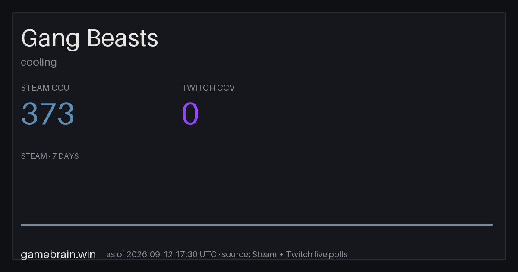518x272 pixels.
Task: Open the gamebrain.win site link
Action: pos(58,254)
